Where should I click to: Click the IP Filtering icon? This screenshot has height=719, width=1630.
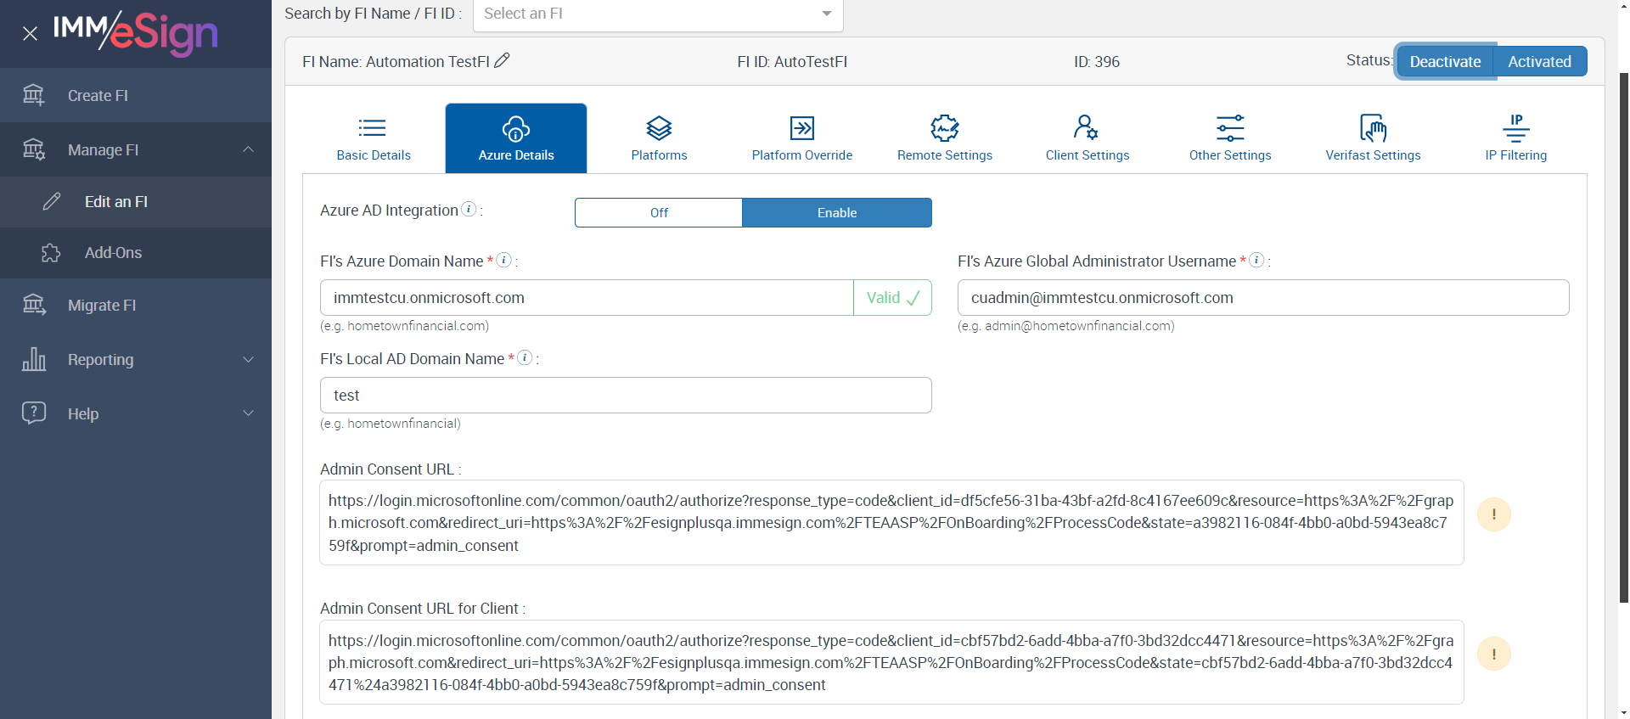coord(1516,128)
